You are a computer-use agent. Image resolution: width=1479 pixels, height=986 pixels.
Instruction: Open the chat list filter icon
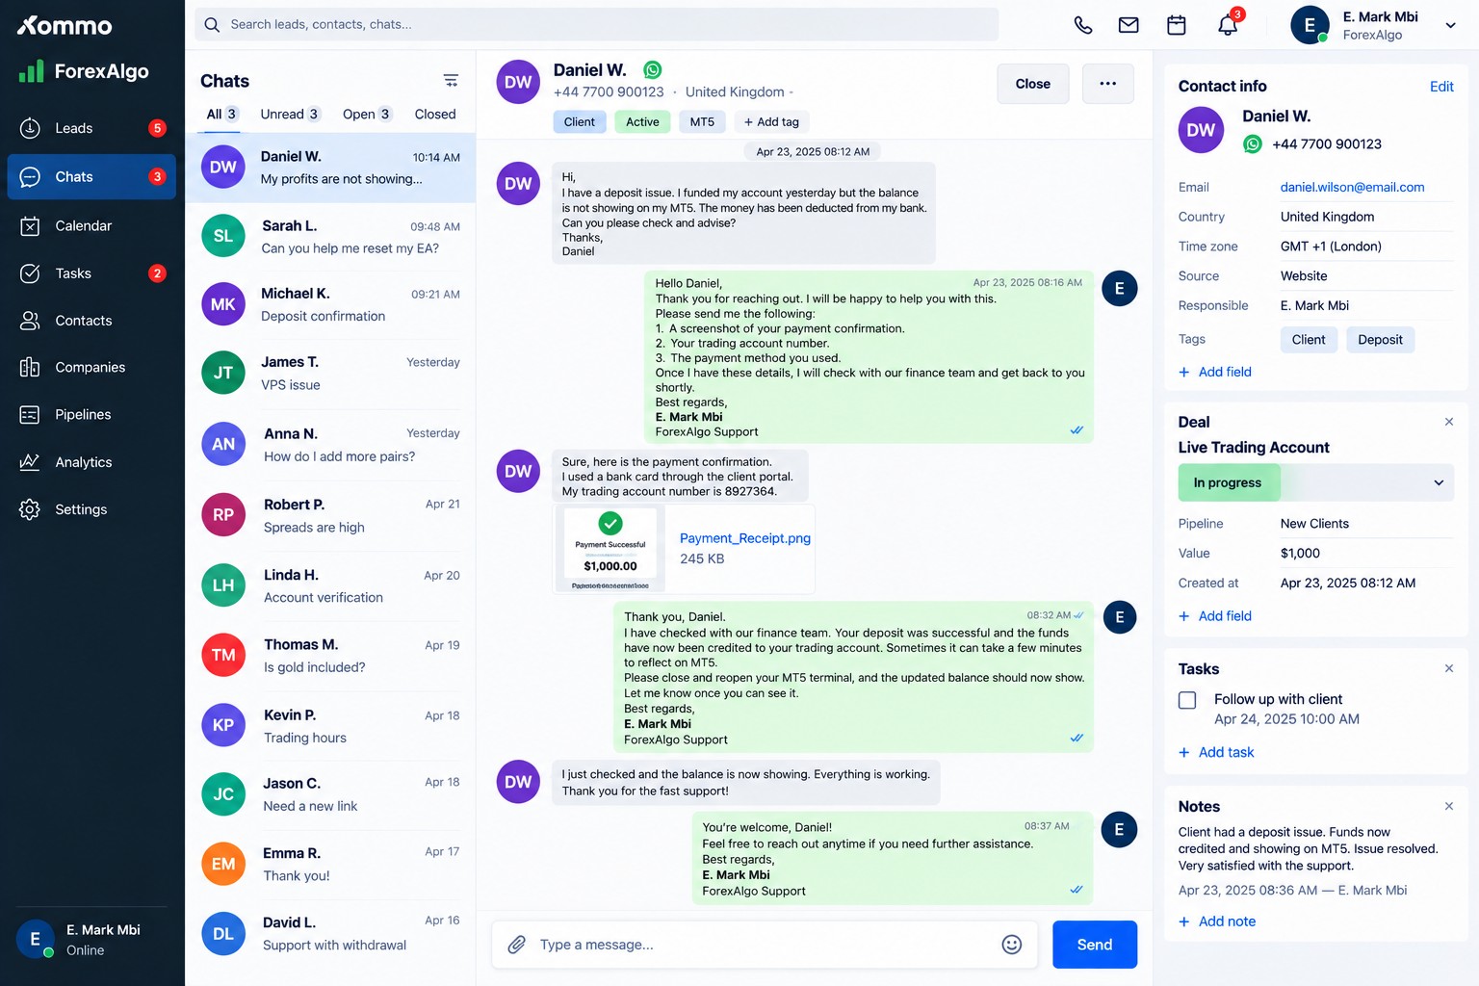click(x=451, y=81)
